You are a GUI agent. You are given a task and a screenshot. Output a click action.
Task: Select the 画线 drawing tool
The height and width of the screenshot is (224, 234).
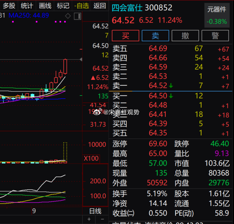coord(45,5)
